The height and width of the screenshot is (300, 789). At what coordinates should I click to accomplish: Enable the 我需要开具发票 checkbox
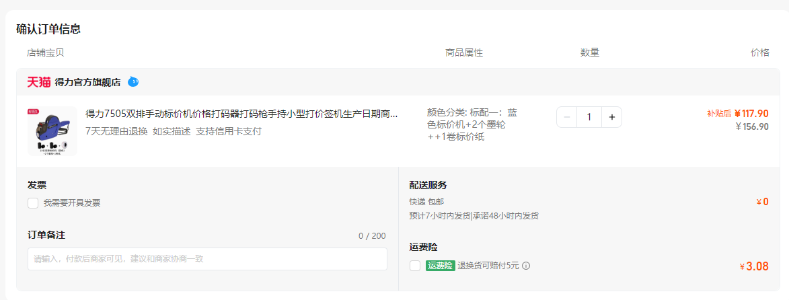(33, 203)
